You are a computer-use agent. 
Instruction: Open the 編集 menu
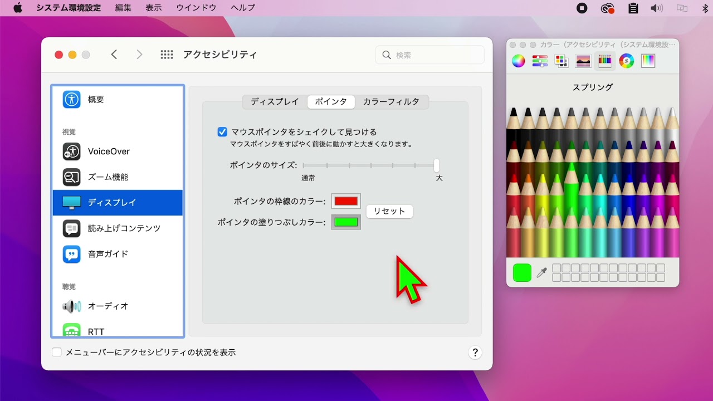[123, 8]
